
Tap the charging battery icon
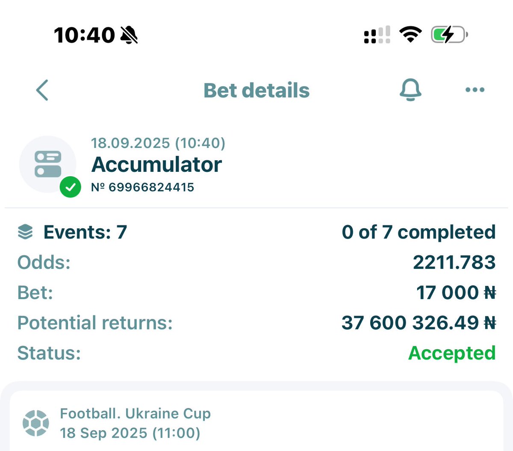[449, 35]
